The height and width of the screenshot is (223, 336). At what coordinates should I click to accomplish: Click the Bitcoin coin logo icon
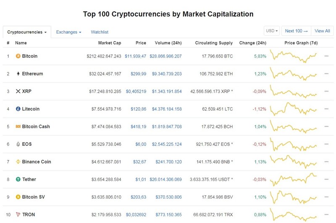[x=18, y=56]
